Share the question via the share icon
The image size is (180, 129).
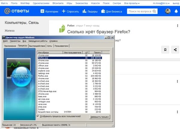click(175, 49)
